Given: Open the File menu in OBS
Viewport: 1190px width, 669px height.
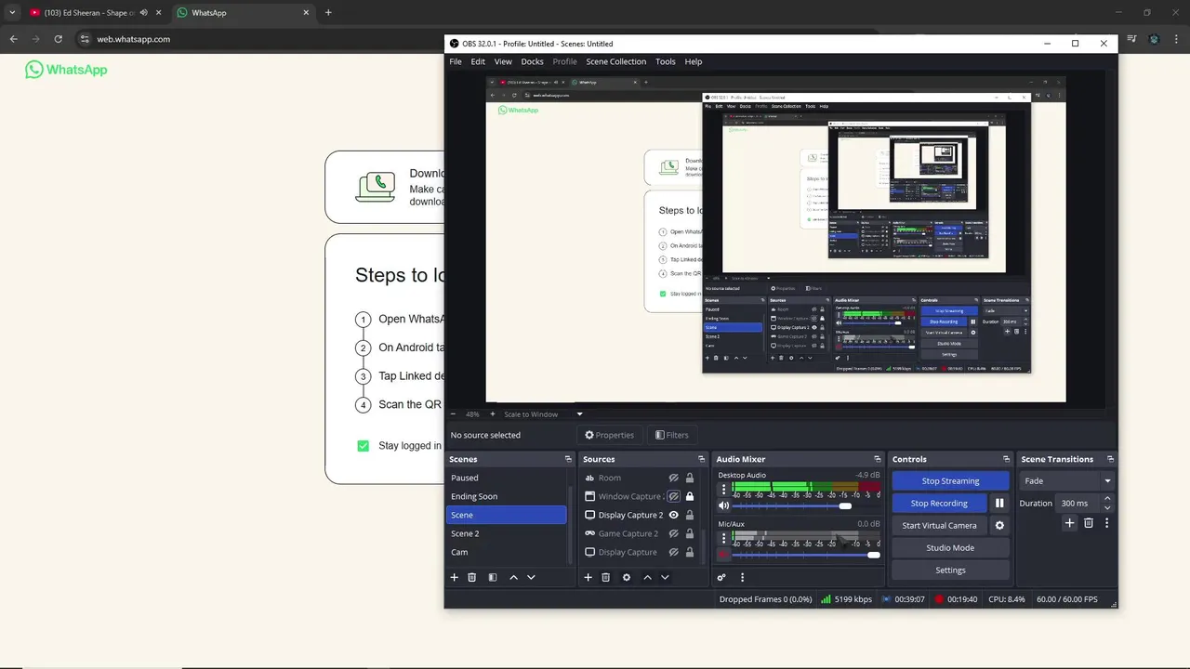Looking at the screenshot, I should click(456, 61).
